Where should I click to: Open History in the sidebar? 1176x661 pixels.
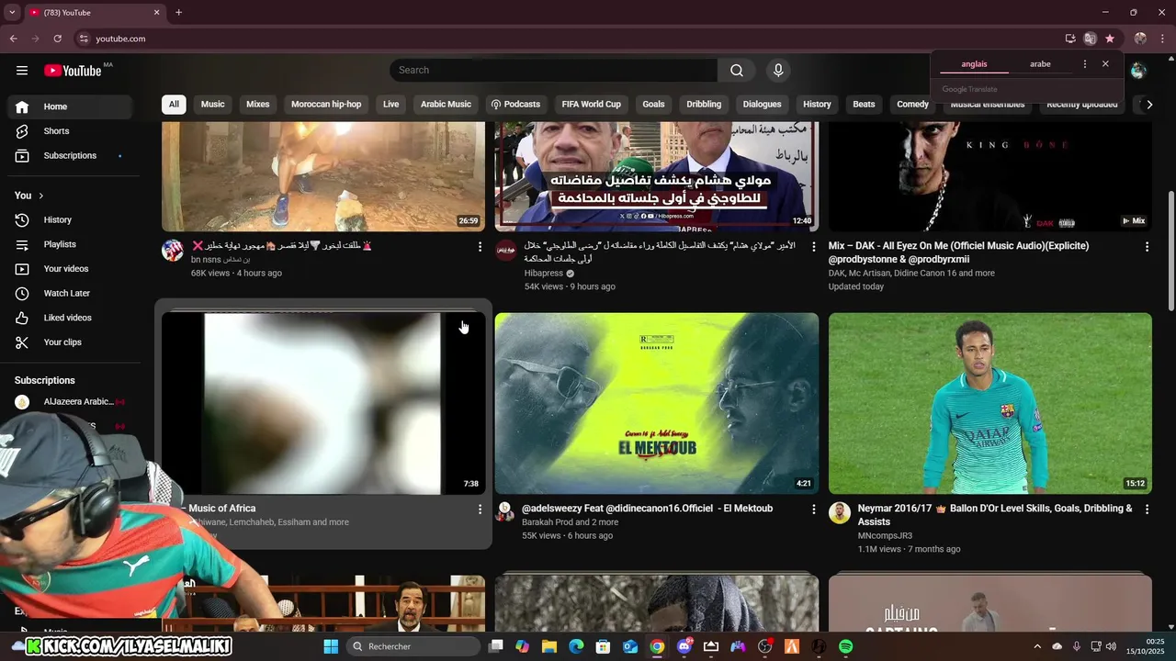(70, 220)
